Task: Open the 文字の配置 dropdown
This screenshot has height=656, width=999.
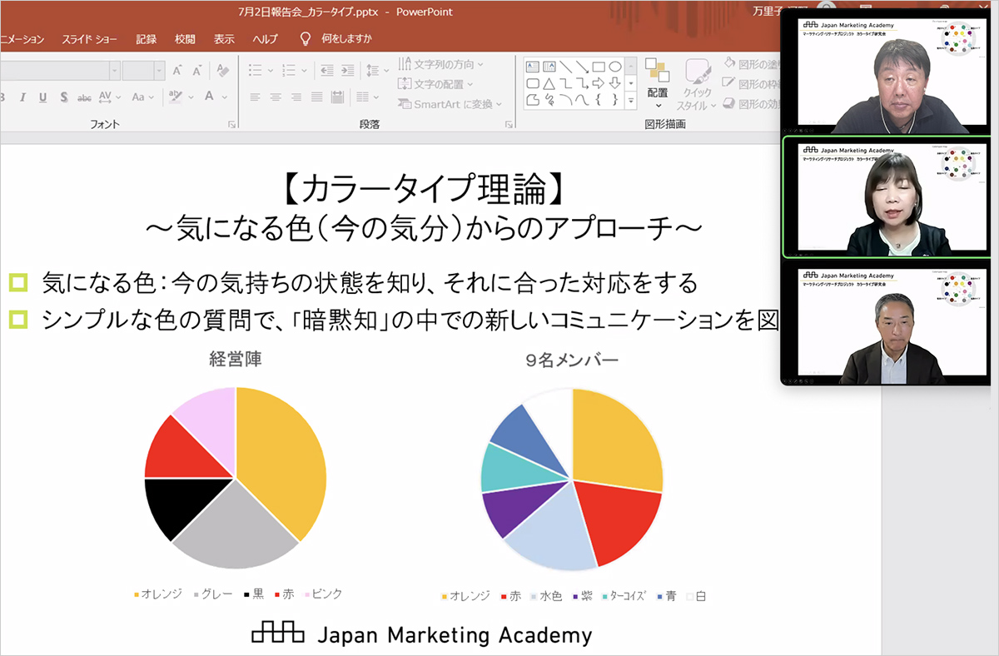Action: [435, 84]
